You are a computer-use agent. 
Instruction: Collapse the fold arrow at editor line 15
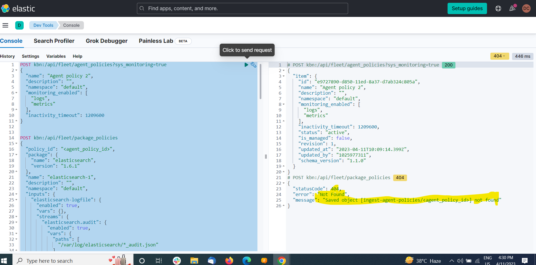tap(16, 144)
